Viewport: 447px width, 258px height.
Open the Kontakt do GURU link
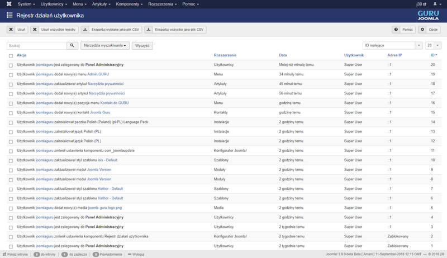tap(115, 103)
